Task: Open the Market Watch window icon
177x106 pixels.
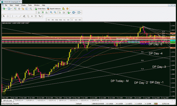Action: coord(15,9)
